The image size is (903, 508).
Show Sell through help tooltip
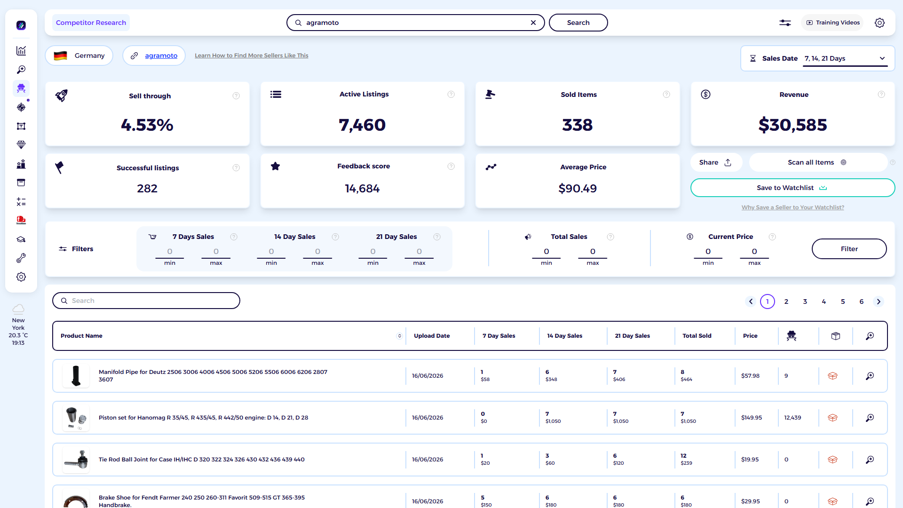coord(236,96)
